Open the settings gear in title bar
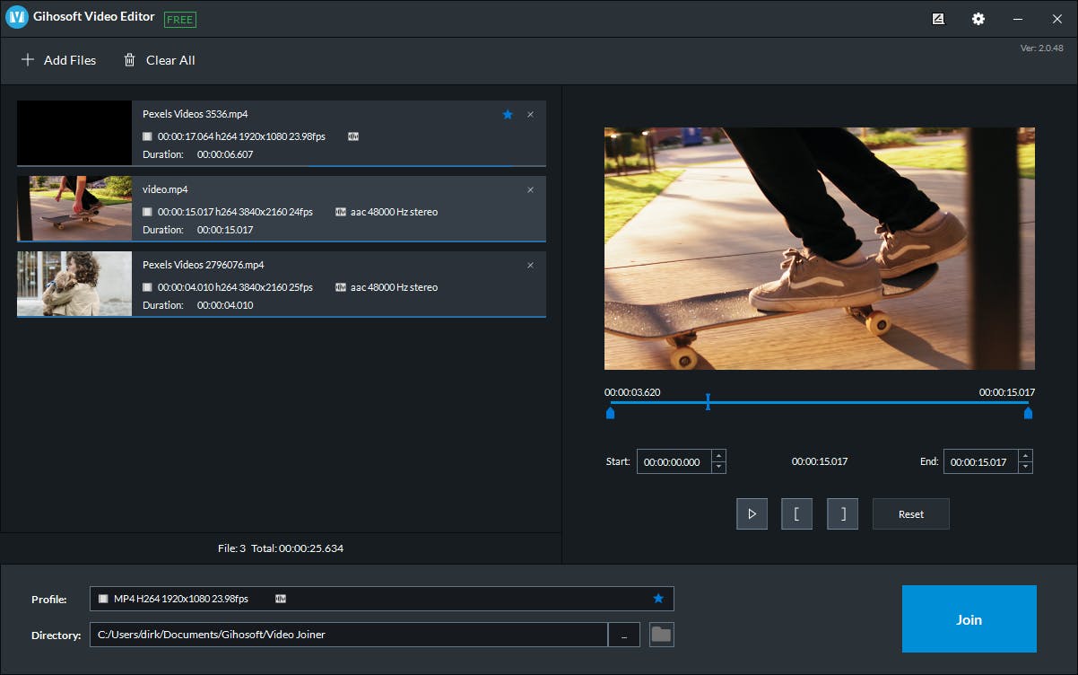The width and height of the screenshot is (1078, 675). pos(978,19)
